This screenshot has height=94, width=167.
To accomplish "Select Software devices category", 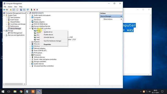I will pos(39,57).
